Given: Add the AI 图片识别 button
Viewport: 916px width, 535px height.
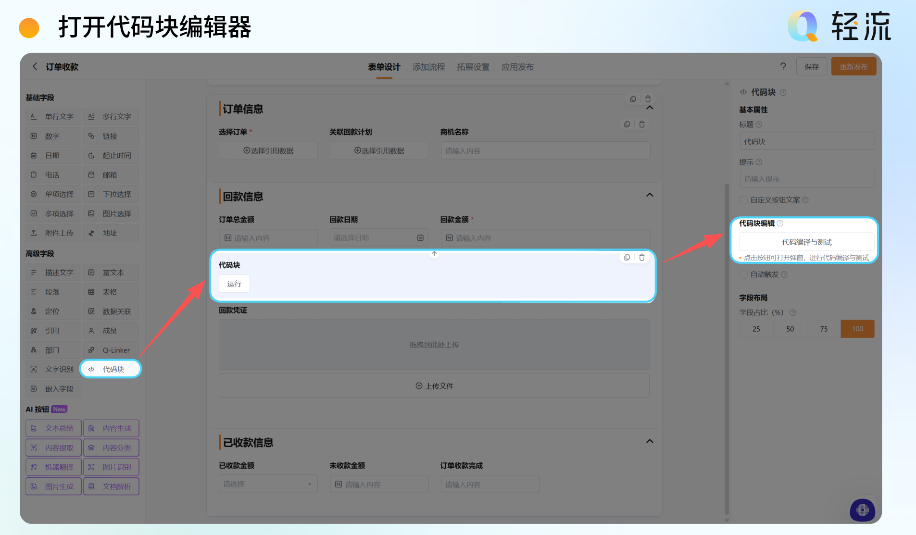Looking at the screenshot, I should pos(111,467).
